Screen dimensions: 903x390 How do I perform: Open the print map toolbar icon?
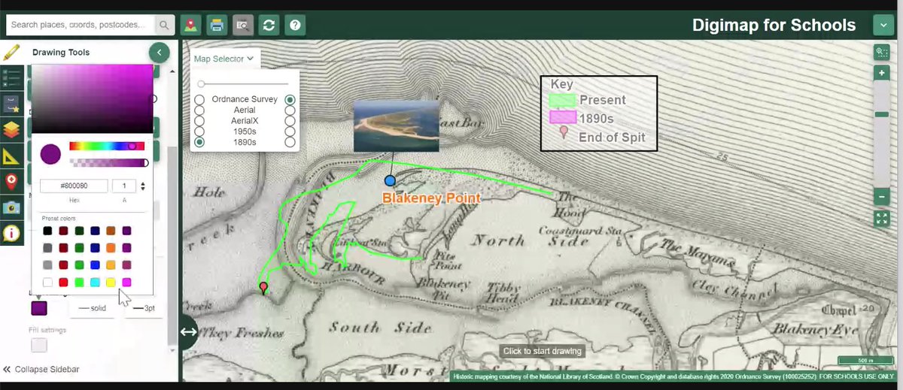pyautogui.click(x=217, y=25)
